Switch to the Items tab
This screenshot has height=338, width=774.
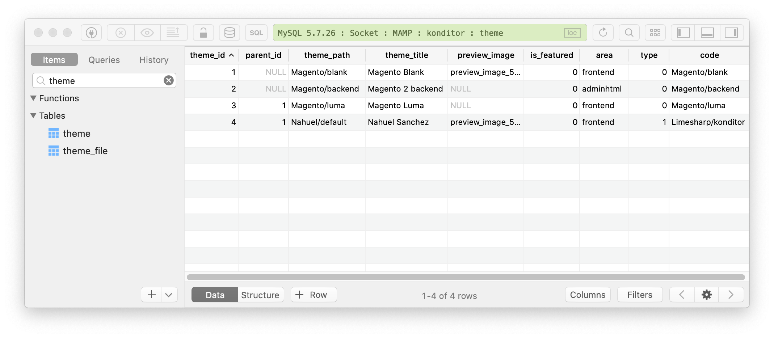(x=54, y=60)
